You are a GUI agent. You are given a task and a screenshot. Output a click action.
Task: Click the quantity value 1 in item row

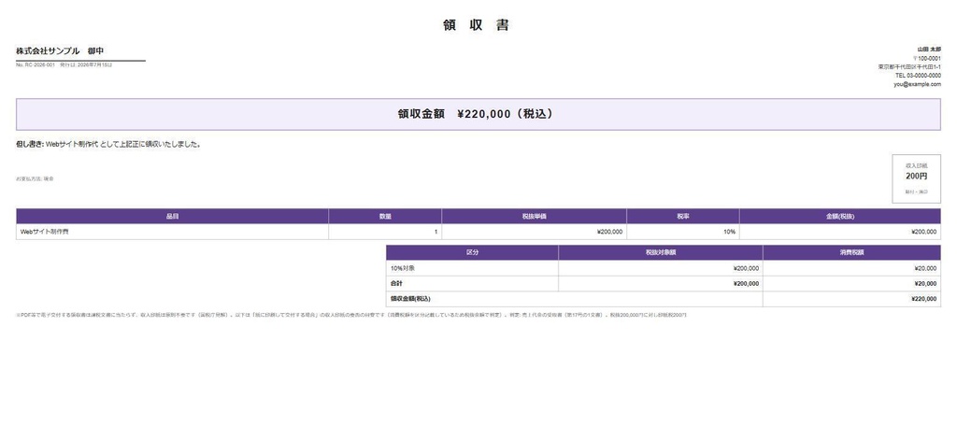(x=385, y=232)
